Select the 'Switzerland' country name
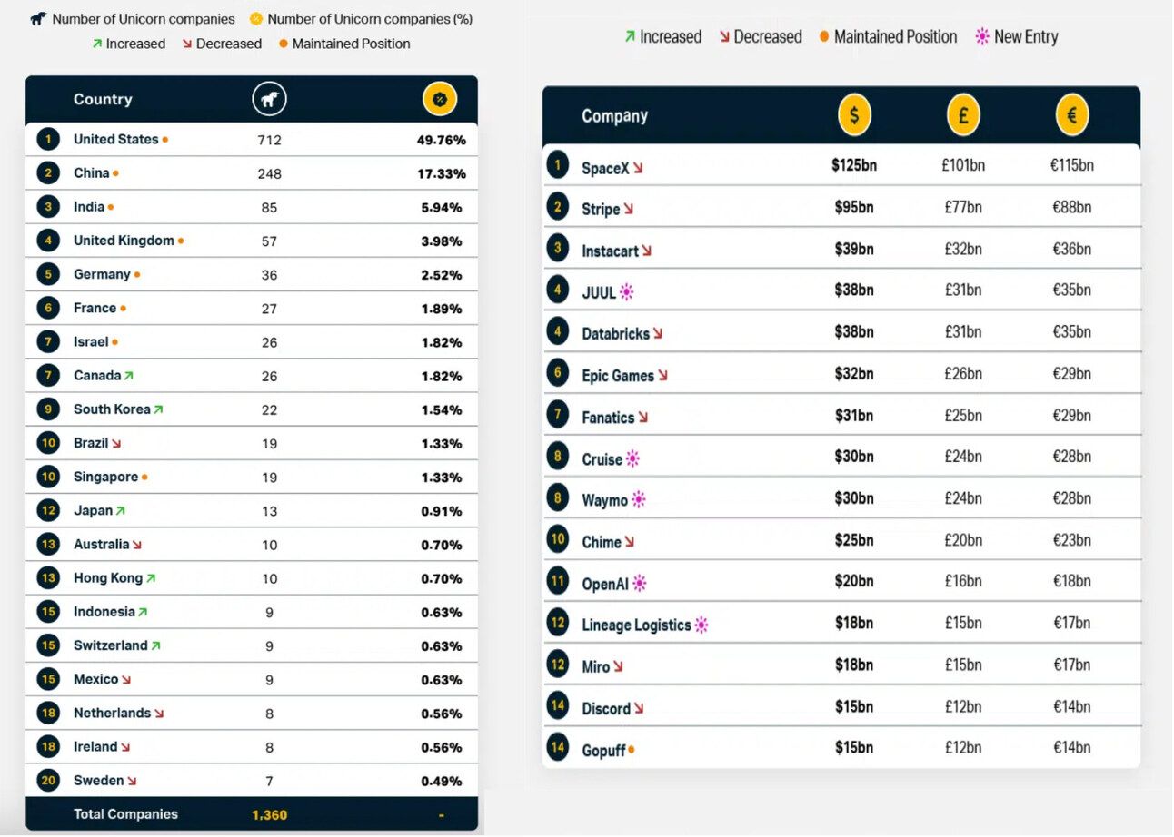 [x=110, y=645]
